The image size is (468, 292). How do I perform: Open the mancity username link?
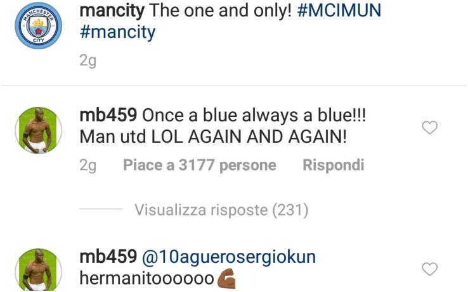pos(112,11)
